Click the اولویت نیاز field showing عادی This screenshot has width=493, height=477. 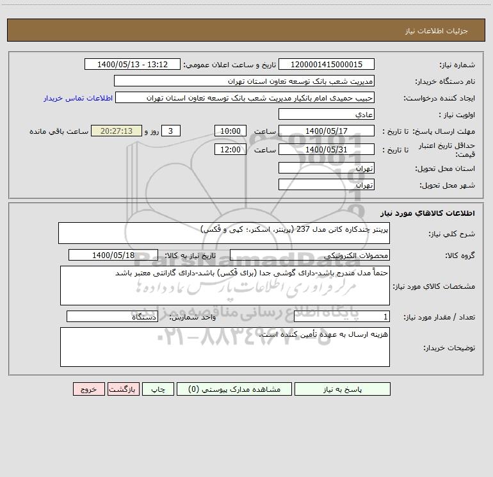tap(327, 114)
